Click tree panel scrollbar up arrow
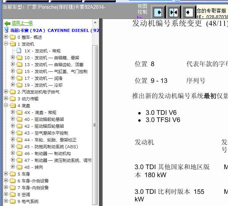 95,22
